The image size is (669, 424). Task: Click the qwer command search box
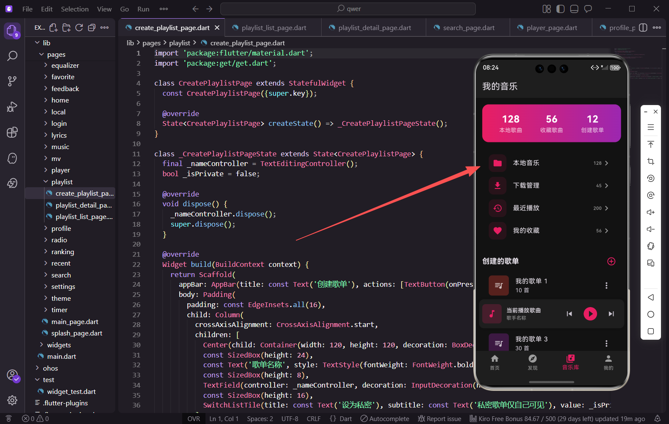(x=348, y=9)
